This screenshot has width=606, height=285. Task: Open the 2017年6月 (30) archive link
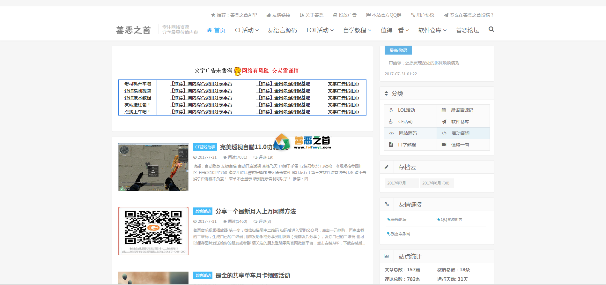[436, 183]
